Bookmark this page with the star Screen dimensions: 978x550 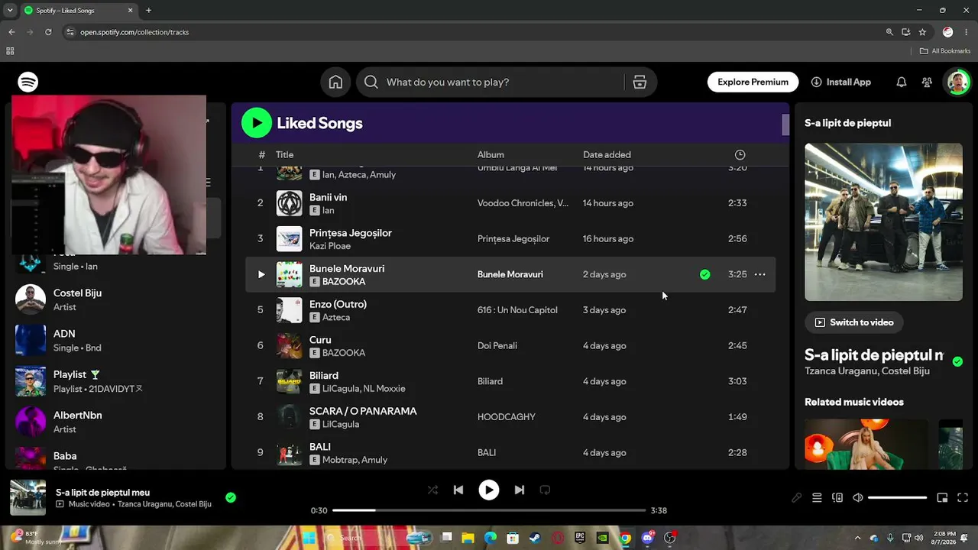click(922, 32)
